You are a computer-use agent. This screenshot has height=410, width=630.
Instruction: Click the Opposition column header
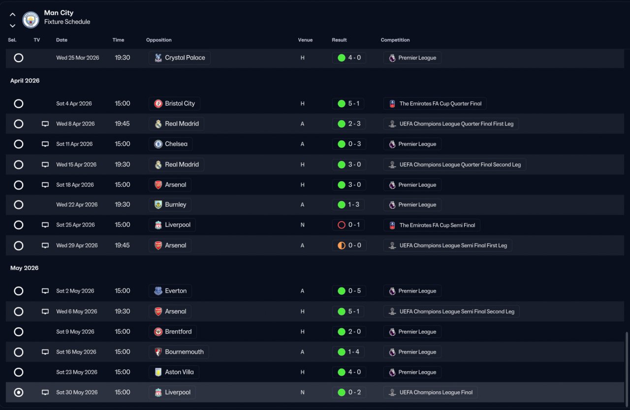(x=159, y=40)
